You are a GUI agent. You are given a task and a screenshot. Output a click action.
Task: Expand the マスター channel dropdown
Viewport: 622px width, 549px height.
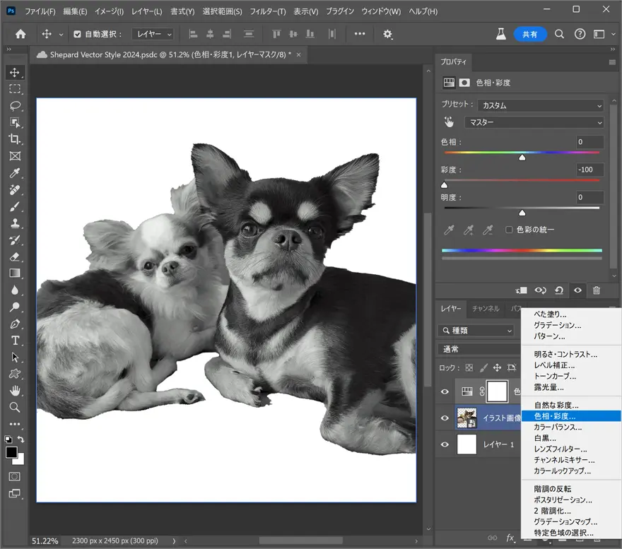point(534,122)
